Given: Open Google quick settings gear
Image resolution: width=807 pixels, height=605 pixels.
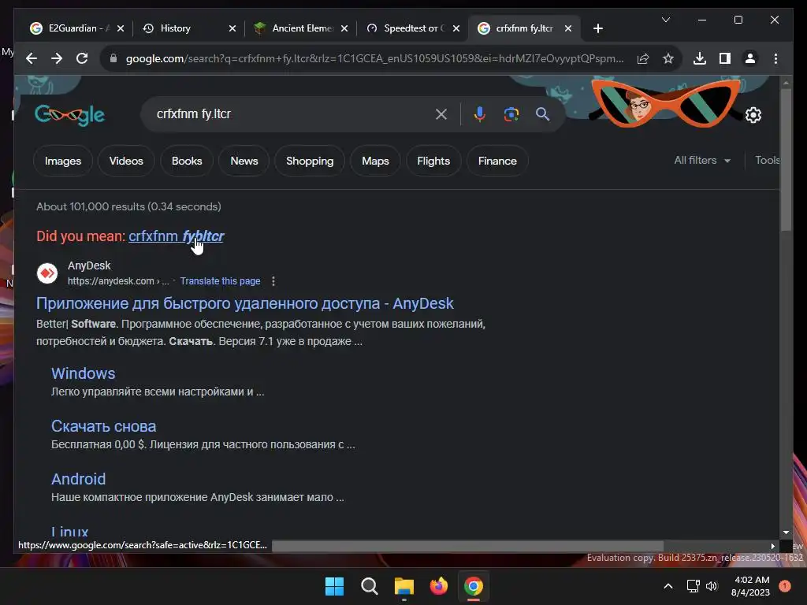Looking at the screenshot, I should [753, 115].
